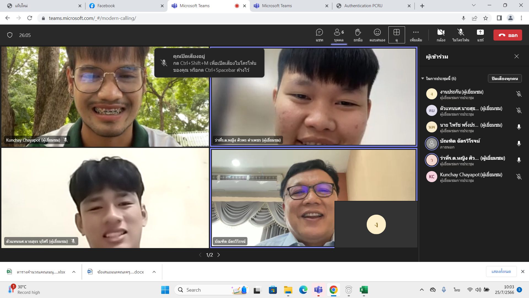Image resolution: width=529 pixels, height=298 pixels.
Task: Expand options for the downloaded xlsx file
Action: (x=74, y=272)
